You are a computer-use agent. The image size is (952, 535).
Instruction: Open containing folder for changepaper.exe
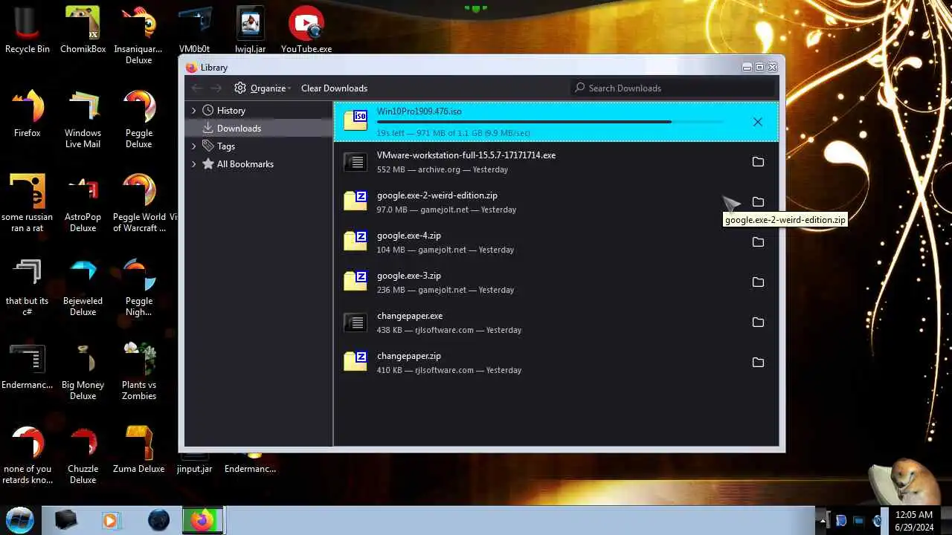758,322
